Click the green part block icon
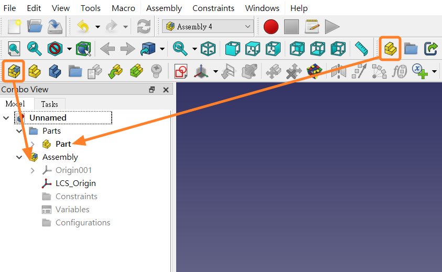 coord(136,71)
